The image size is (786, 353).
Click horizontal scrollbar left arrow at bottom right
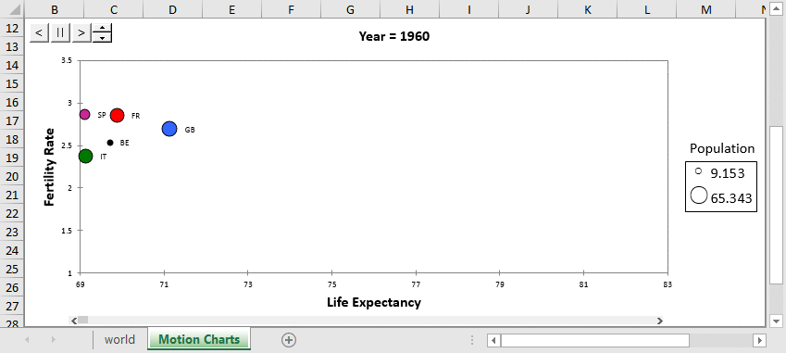pos(493,340)
